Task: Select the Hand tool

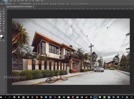Action: (1, 31)
